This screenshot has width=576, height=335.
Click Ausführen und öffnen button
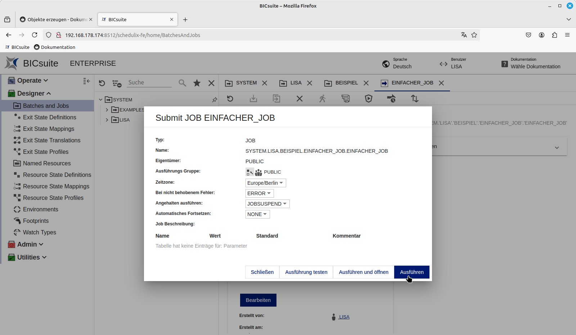363,272
